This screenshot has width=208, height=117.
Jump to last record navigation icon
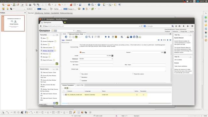tap(170, 40)
